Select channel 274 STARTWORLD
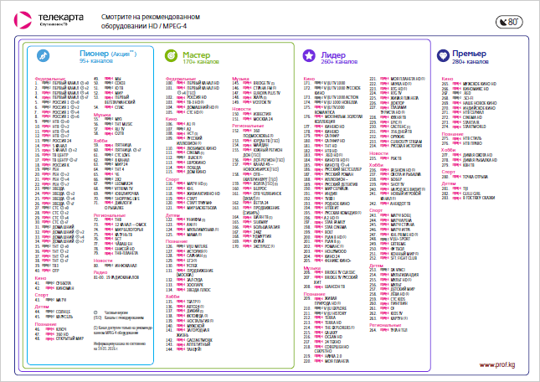540x382 pixels. 464,126
